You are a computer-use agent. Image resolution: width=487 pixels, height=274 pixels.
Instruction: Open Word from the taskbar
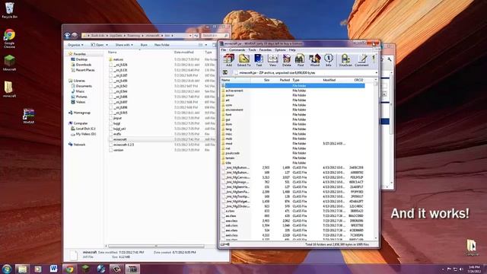click(53, 269)
